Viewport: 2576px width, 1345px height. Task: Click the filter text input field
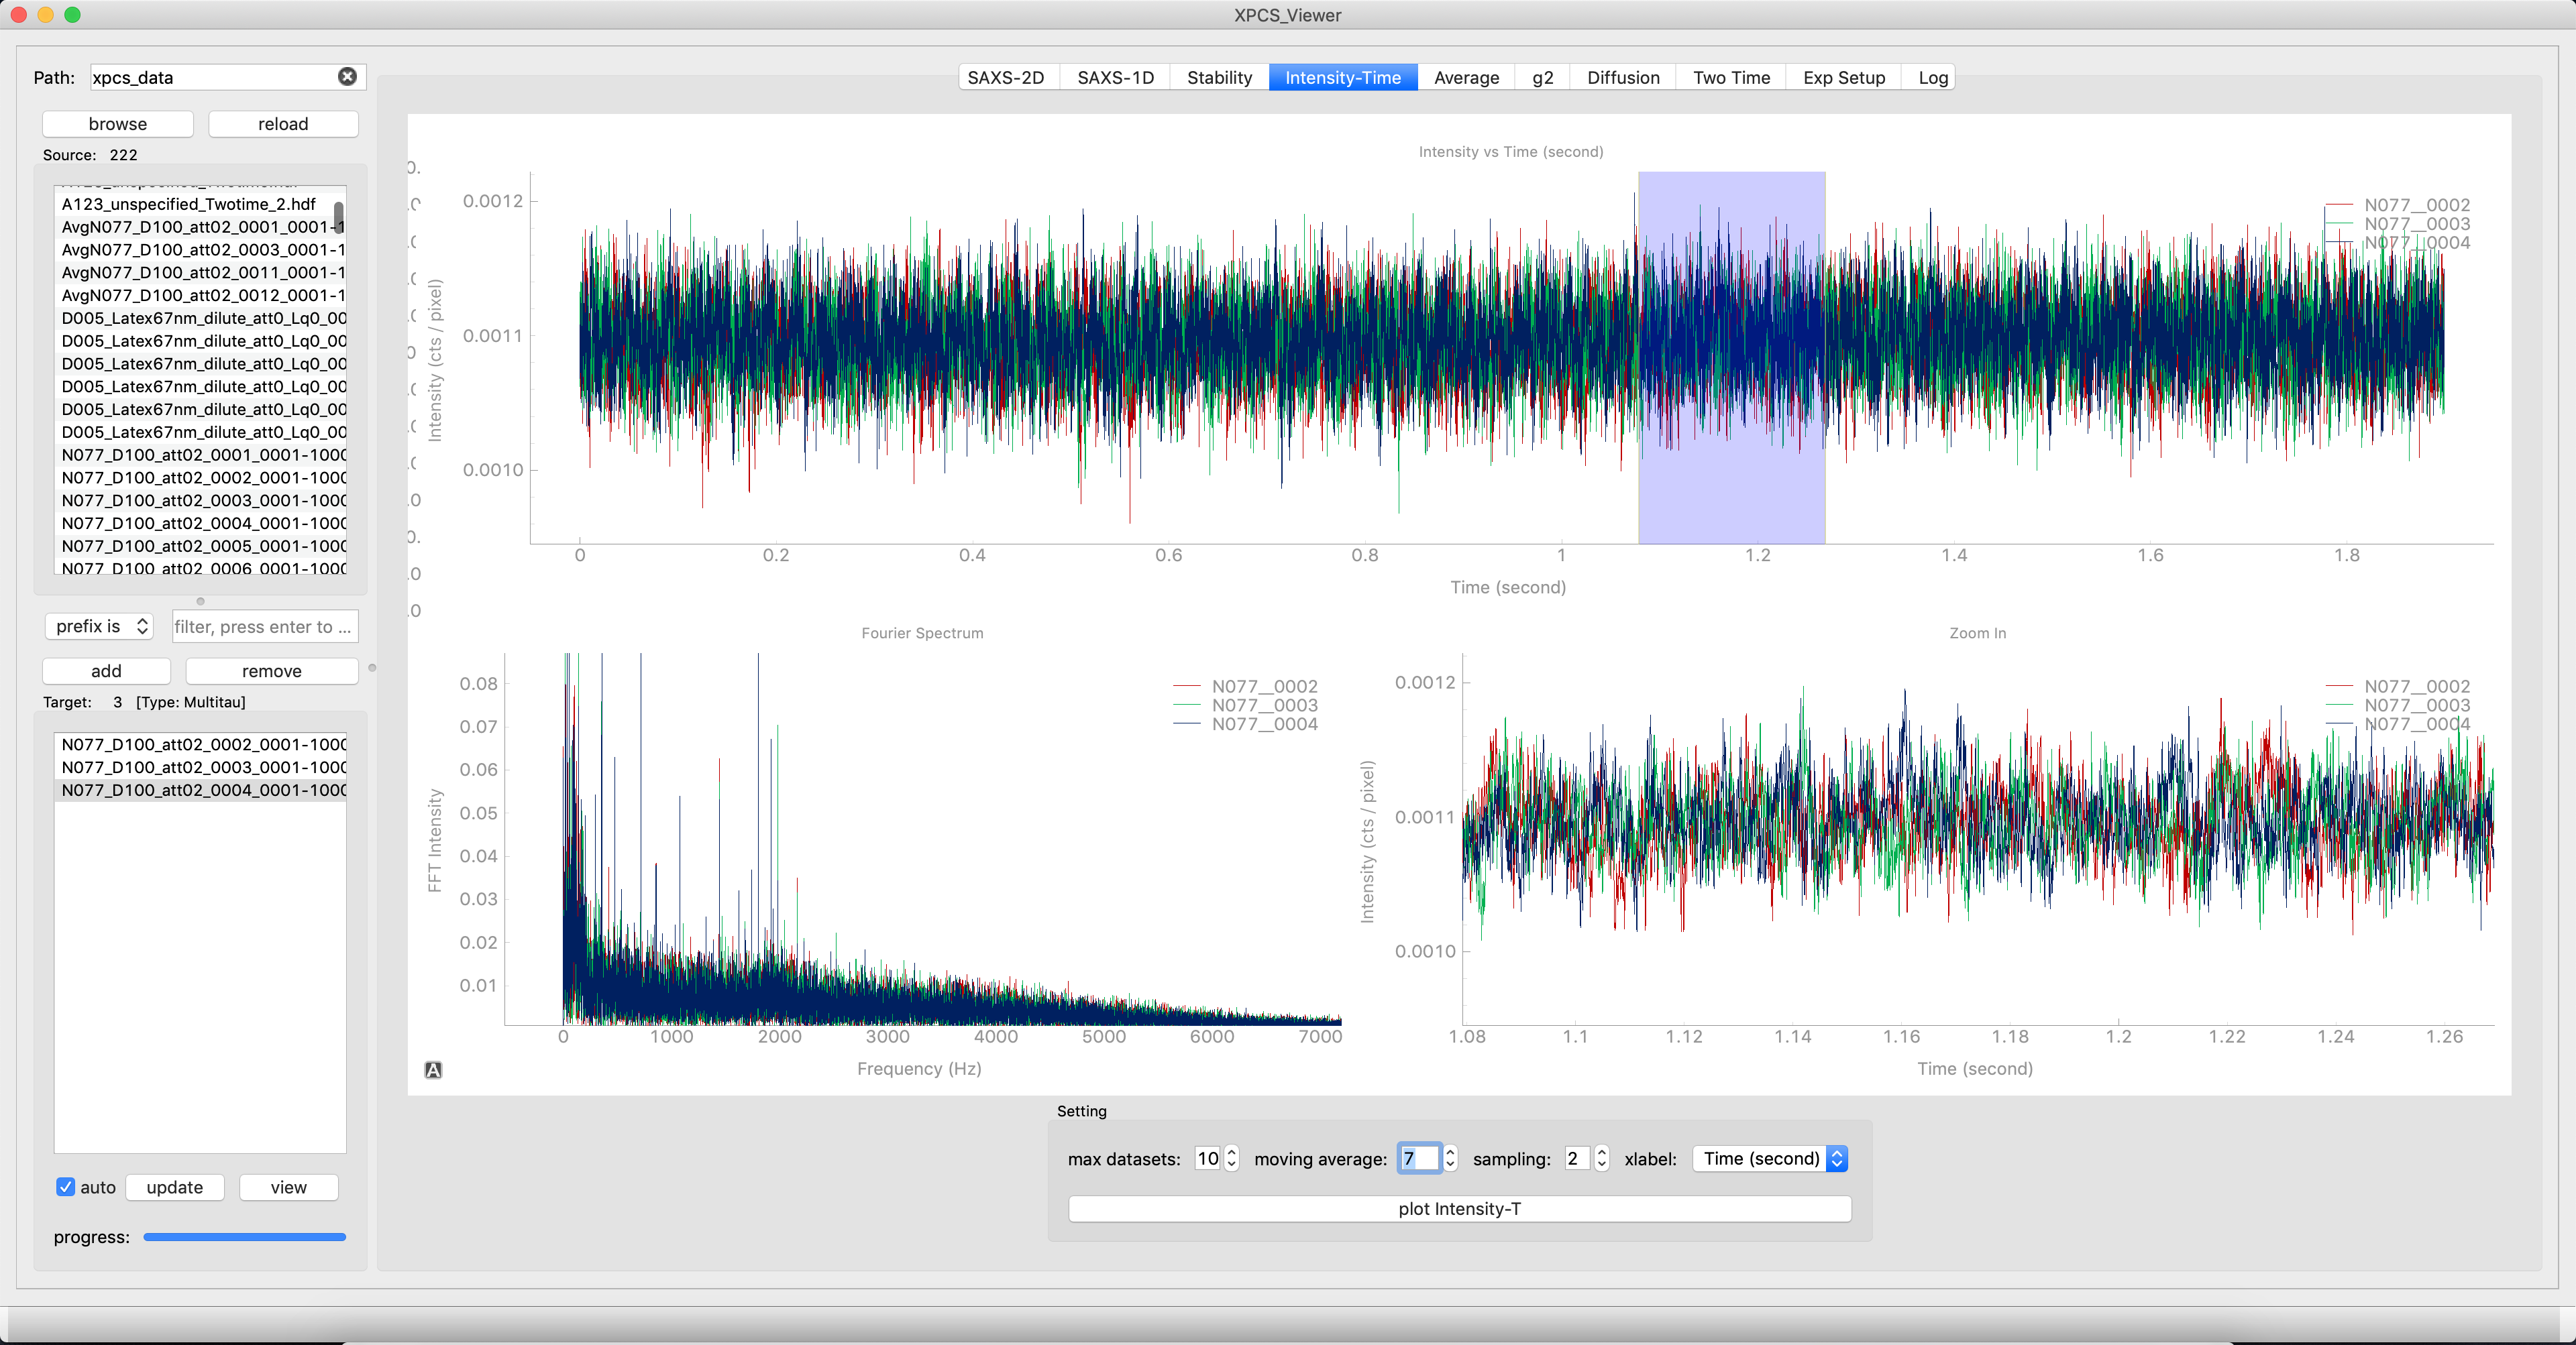(x=264, y=626)
